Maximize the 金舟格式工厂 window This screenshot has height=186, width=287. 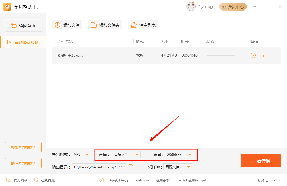tap(272, 7)
